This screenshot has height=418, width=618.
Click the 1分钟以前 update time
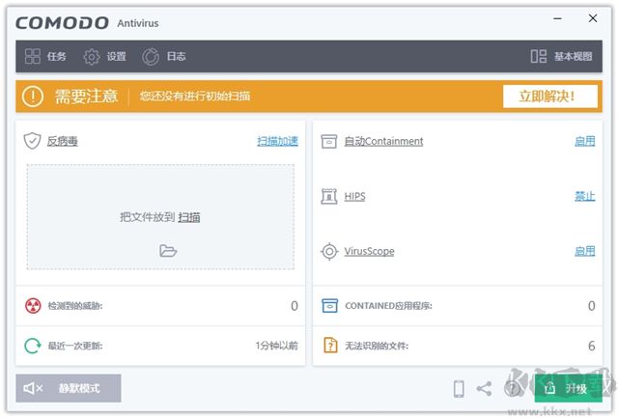[x=277, y=346]
